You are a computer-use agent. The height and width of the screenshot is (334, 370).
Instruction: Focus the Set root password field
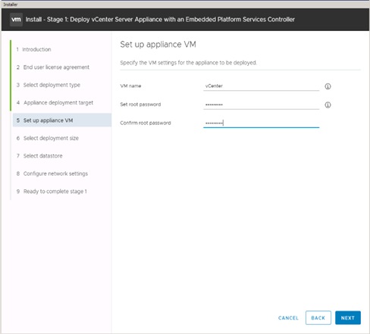(x=261, y=105)
